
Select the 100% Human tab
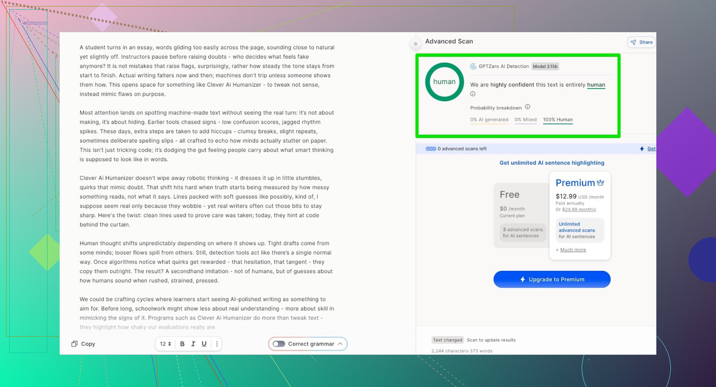558,120
